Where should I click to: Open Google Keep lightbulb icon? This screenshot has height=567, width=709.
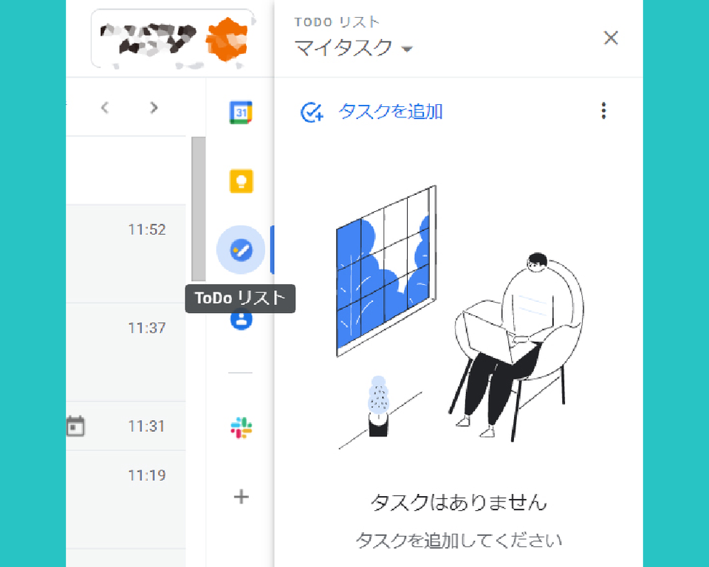click(x=241, y=182)
